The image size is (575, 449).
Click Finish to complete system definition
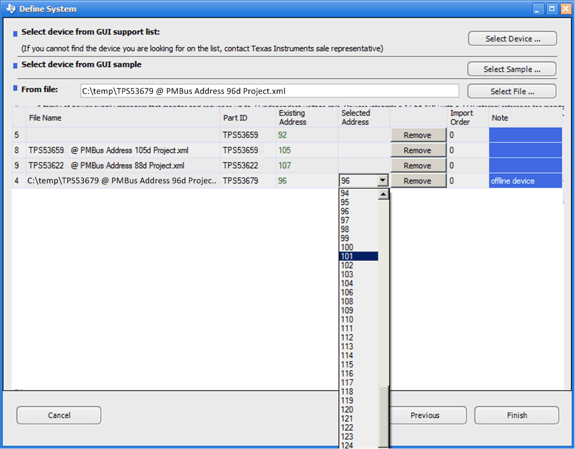pos(516,415)
